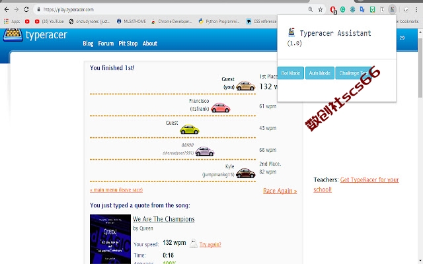The height and width of the screenshot is (264, 423).
Task: Click the tan Guest (you) car
Action: click(245, 86)
